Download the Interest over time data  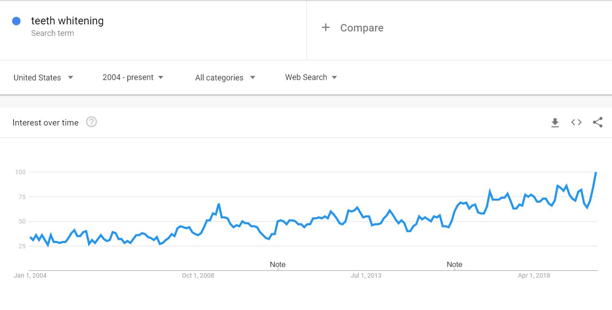click(555, 122)
